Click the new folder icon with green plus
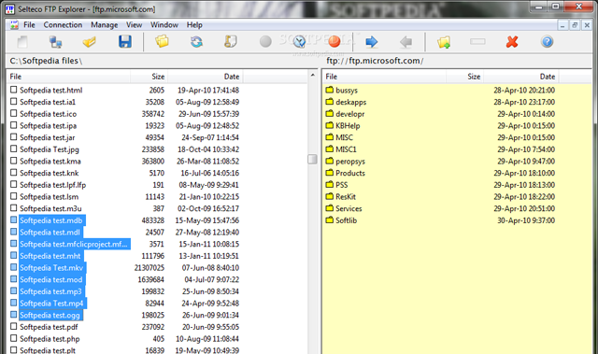This screenshot has height=354, width=598. click(444, 42)
